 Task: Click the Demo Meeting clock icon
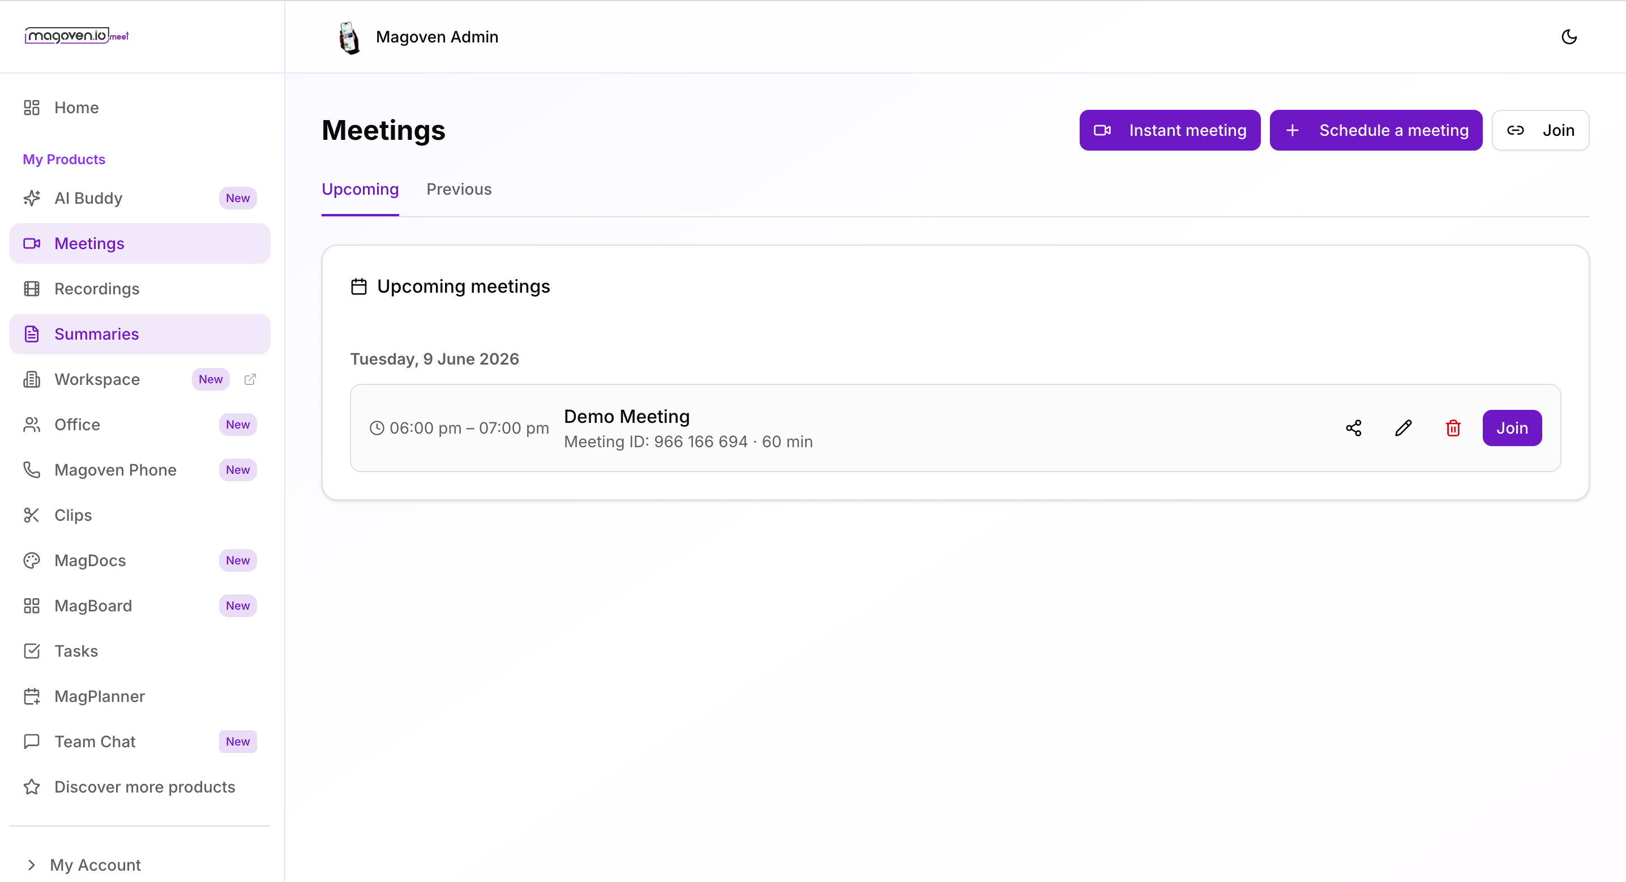coord(376,428)
